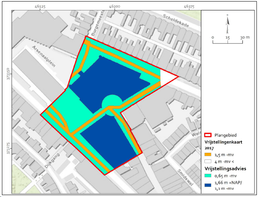Click the '1,5 m -mv' legend text
Image resolution: width=258 pixels, height=197 pixels.
point(224,155)
